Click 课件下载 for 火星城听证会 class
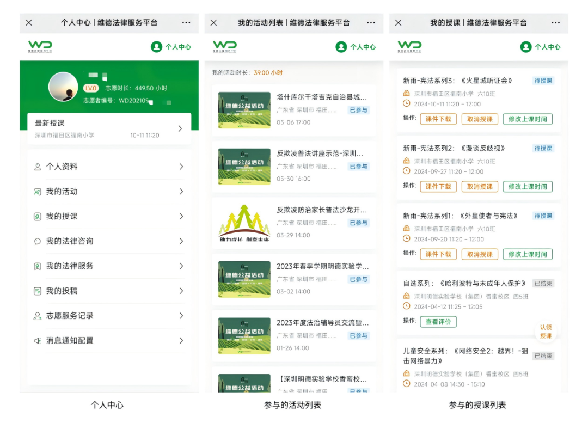 click(x=438, y=119)
